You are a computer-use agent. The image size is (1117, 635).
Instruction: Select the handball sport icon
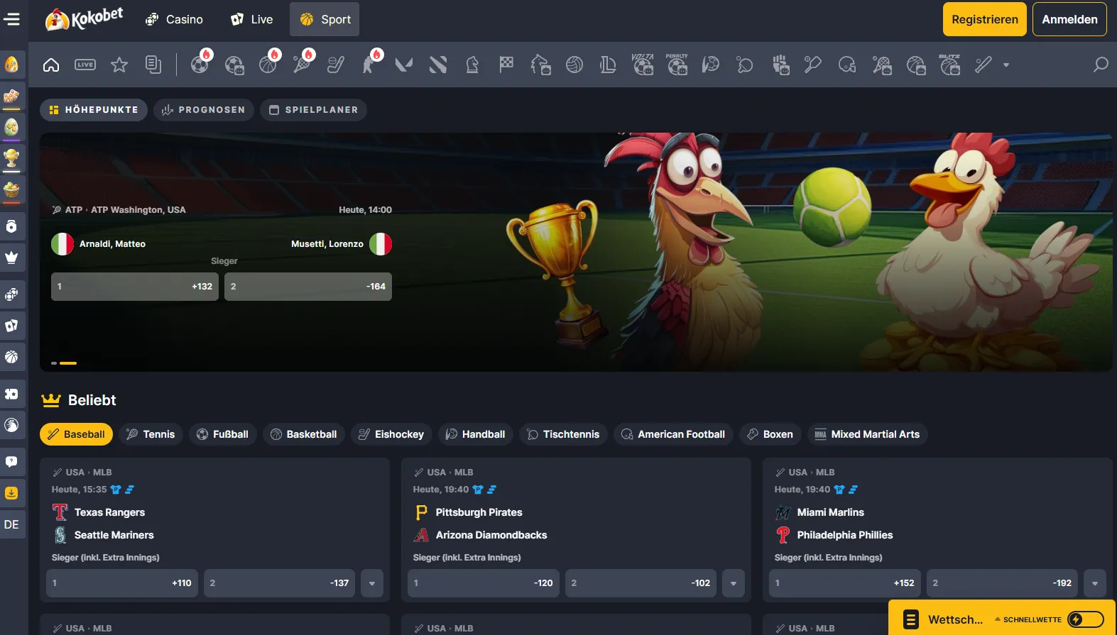[711, 65]
